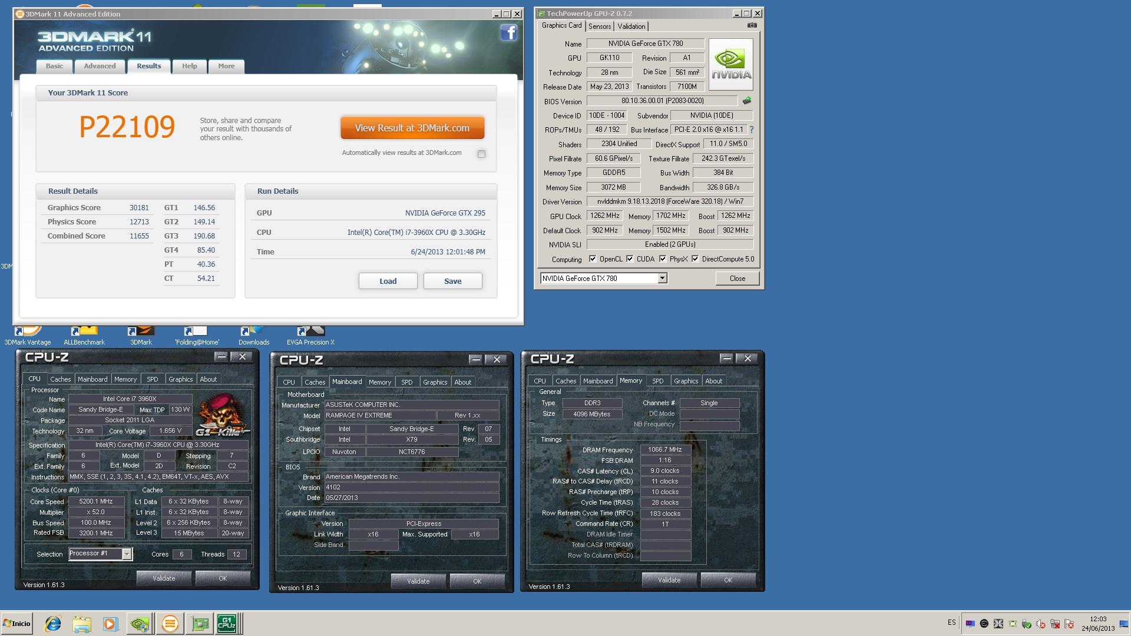This screenshot has width=1131, height=636.
Task: Click the Show Desktop button on the taskbar
Action: (x=1124, y=624)
